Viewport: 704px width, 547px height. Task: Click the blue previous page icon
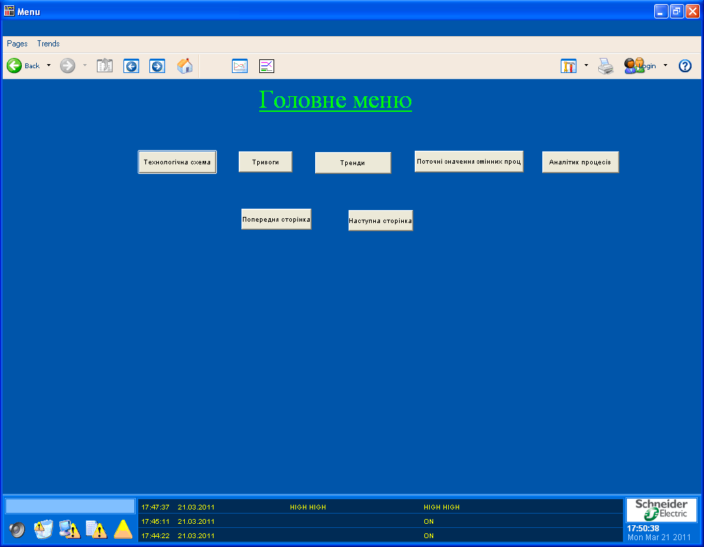coord(131,66)
